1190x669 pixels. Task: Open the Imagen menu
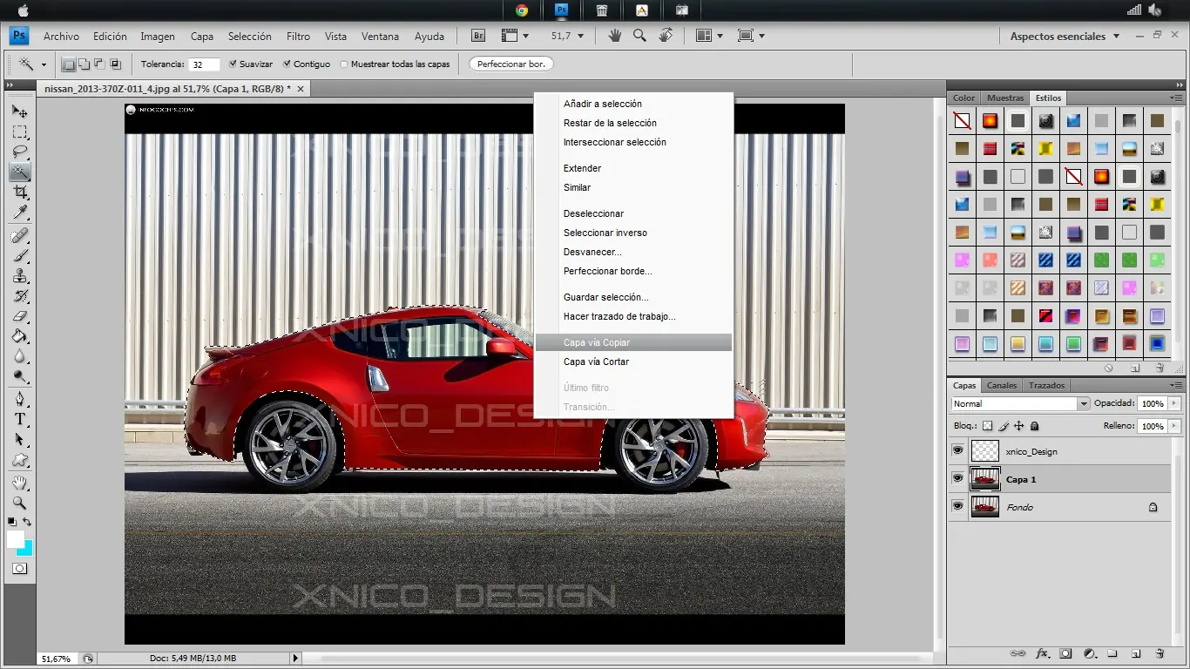coord(158,37)
